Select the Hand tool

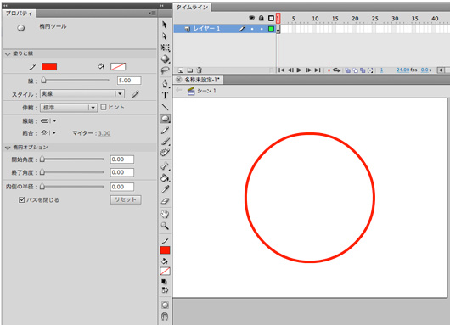point(165,215)
